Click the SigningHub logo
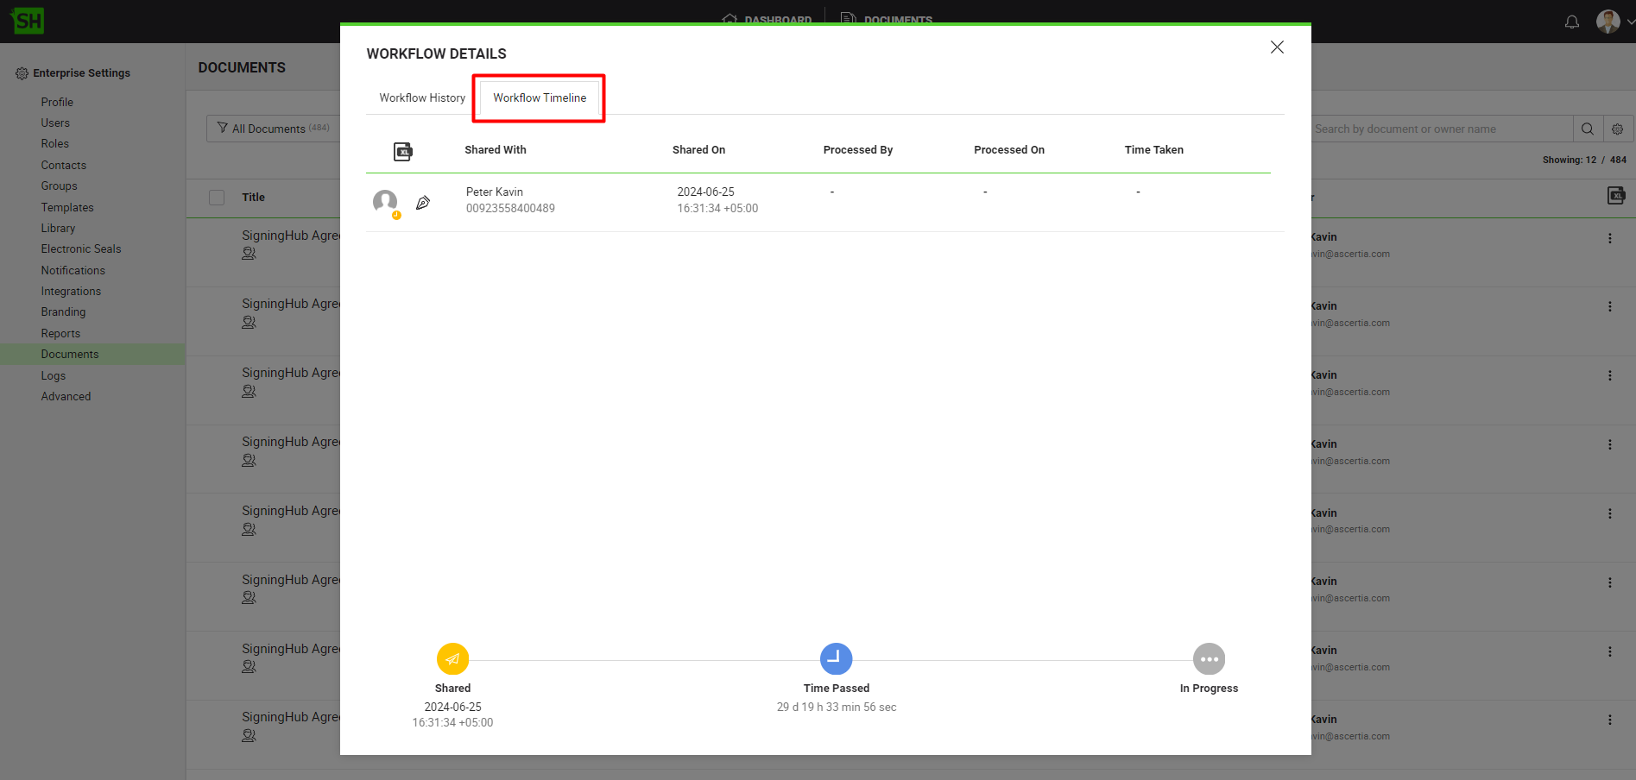The image size is (1636, 780). (28, 21)
